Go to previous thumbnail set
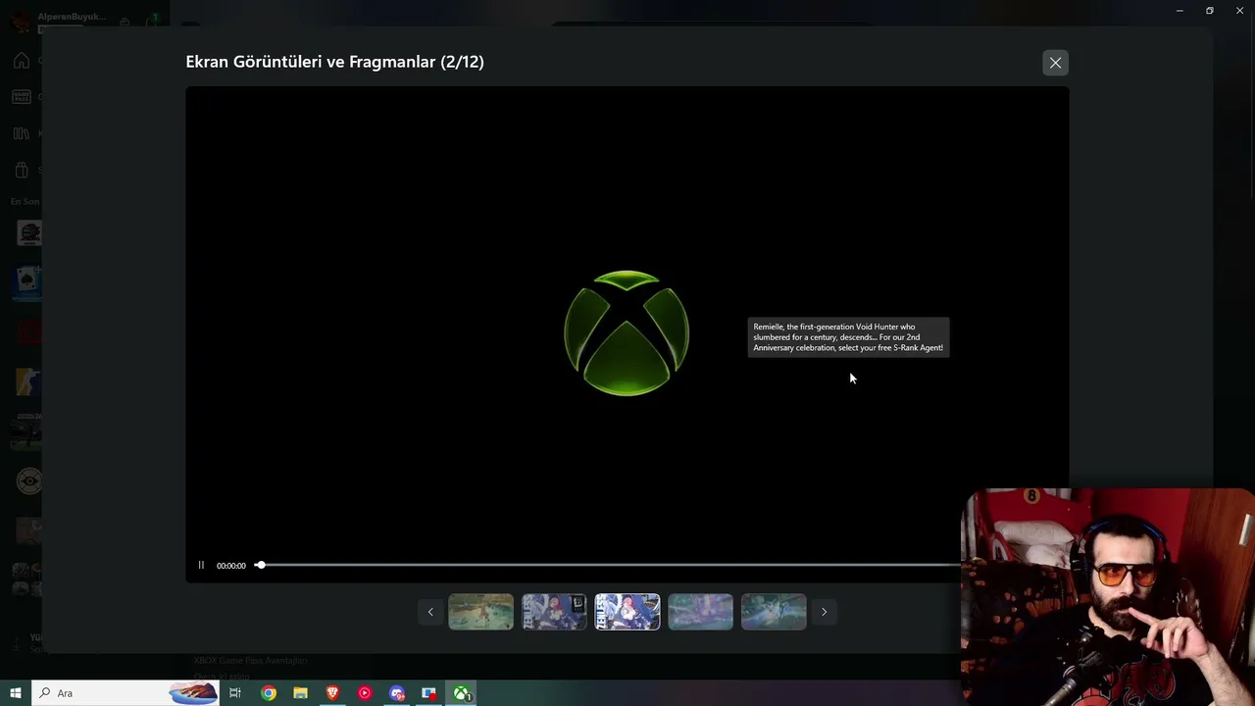1255x706 pixels. click(429, 612)
